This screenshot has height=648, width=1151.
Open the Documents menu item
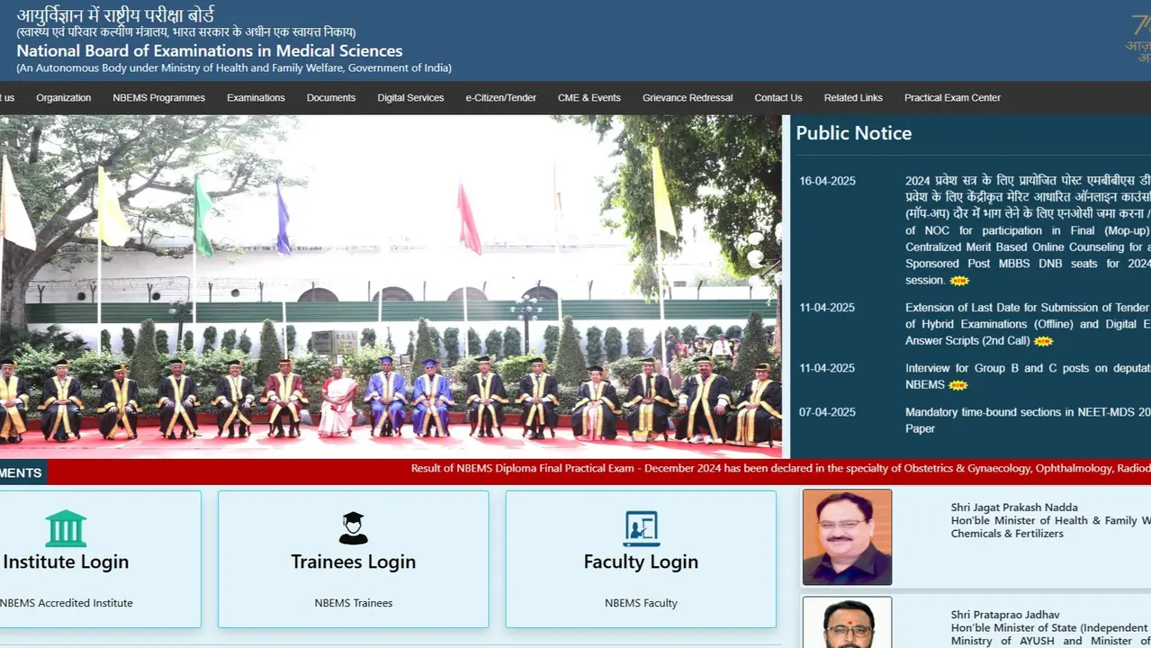point(330,97)
